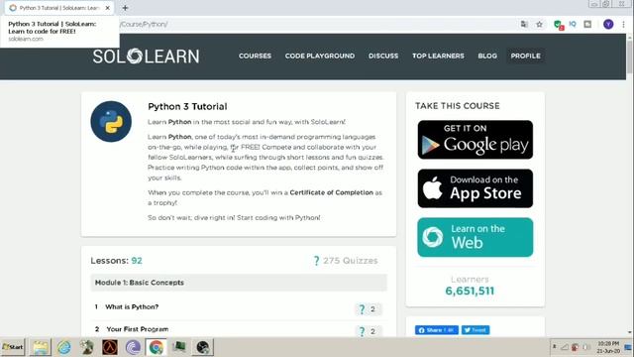Click the Twitter Tweet button
634x357 pixels.
pos(475,330)
